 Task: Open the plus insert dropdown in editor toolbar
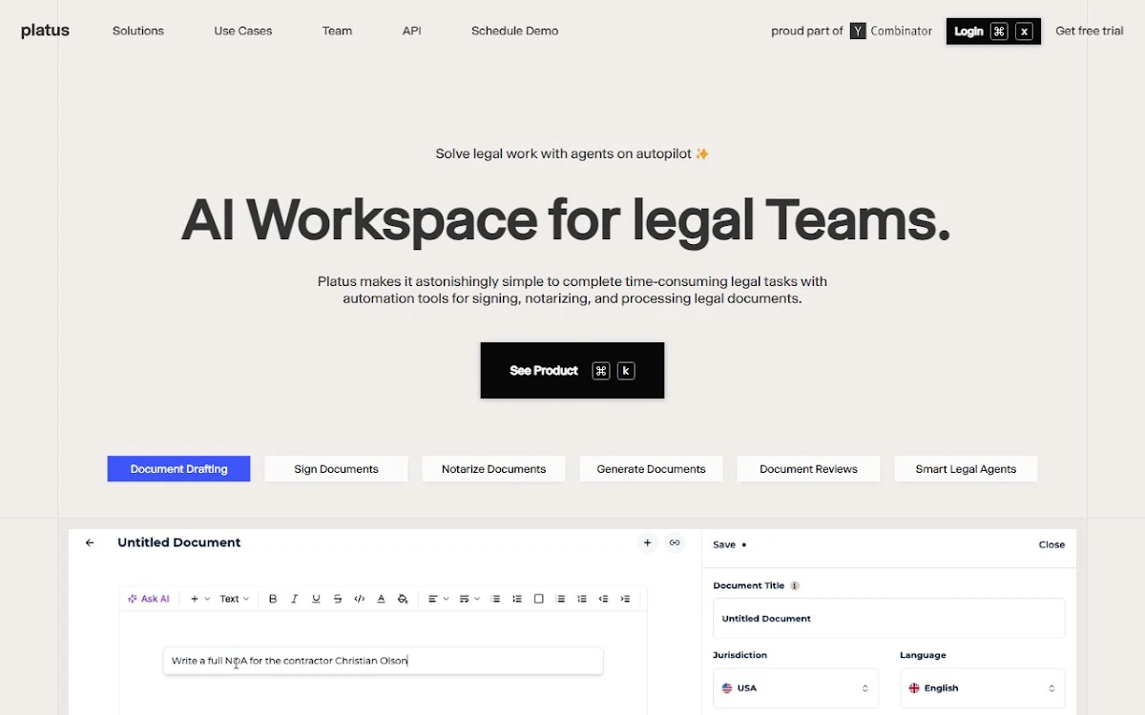click(x=199, y=599)
